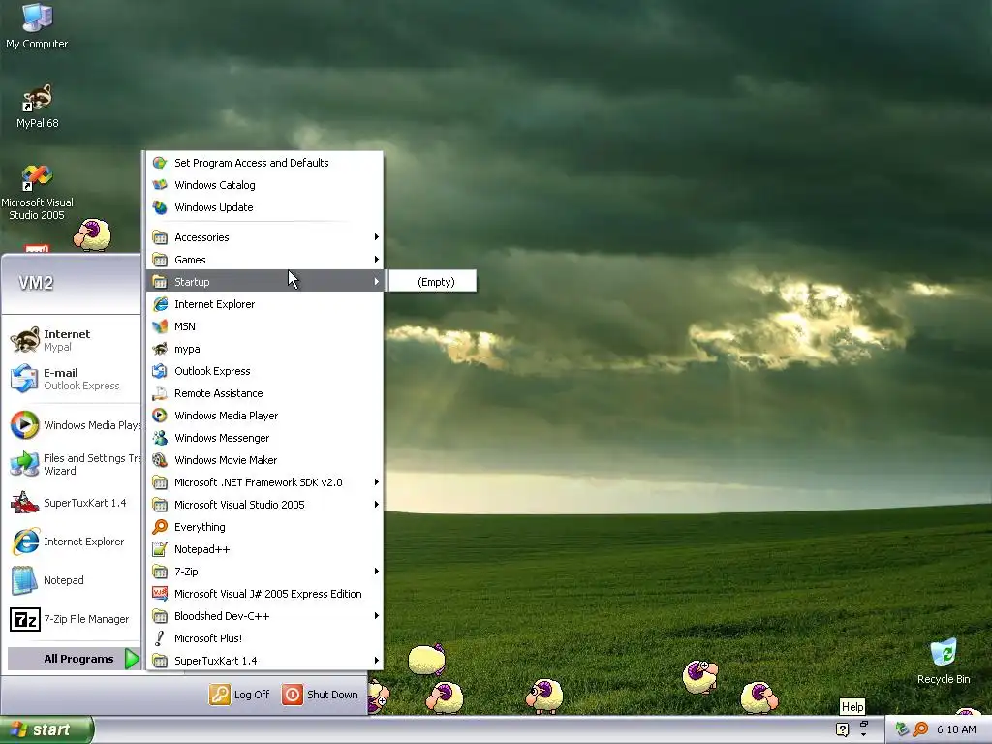Viewport: 992px width, 744px height.
Task: Click the Microsoft Plus! icon
Action: [160, 638]
